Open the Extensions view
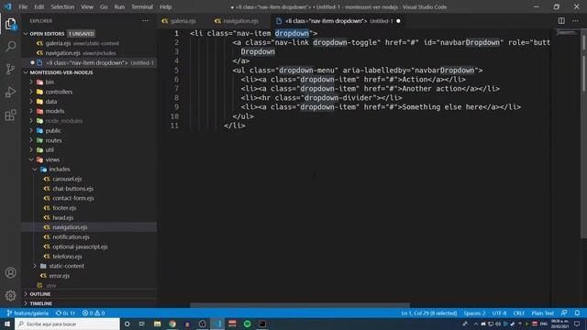This screenshot has height=330, width=587. 10,115
